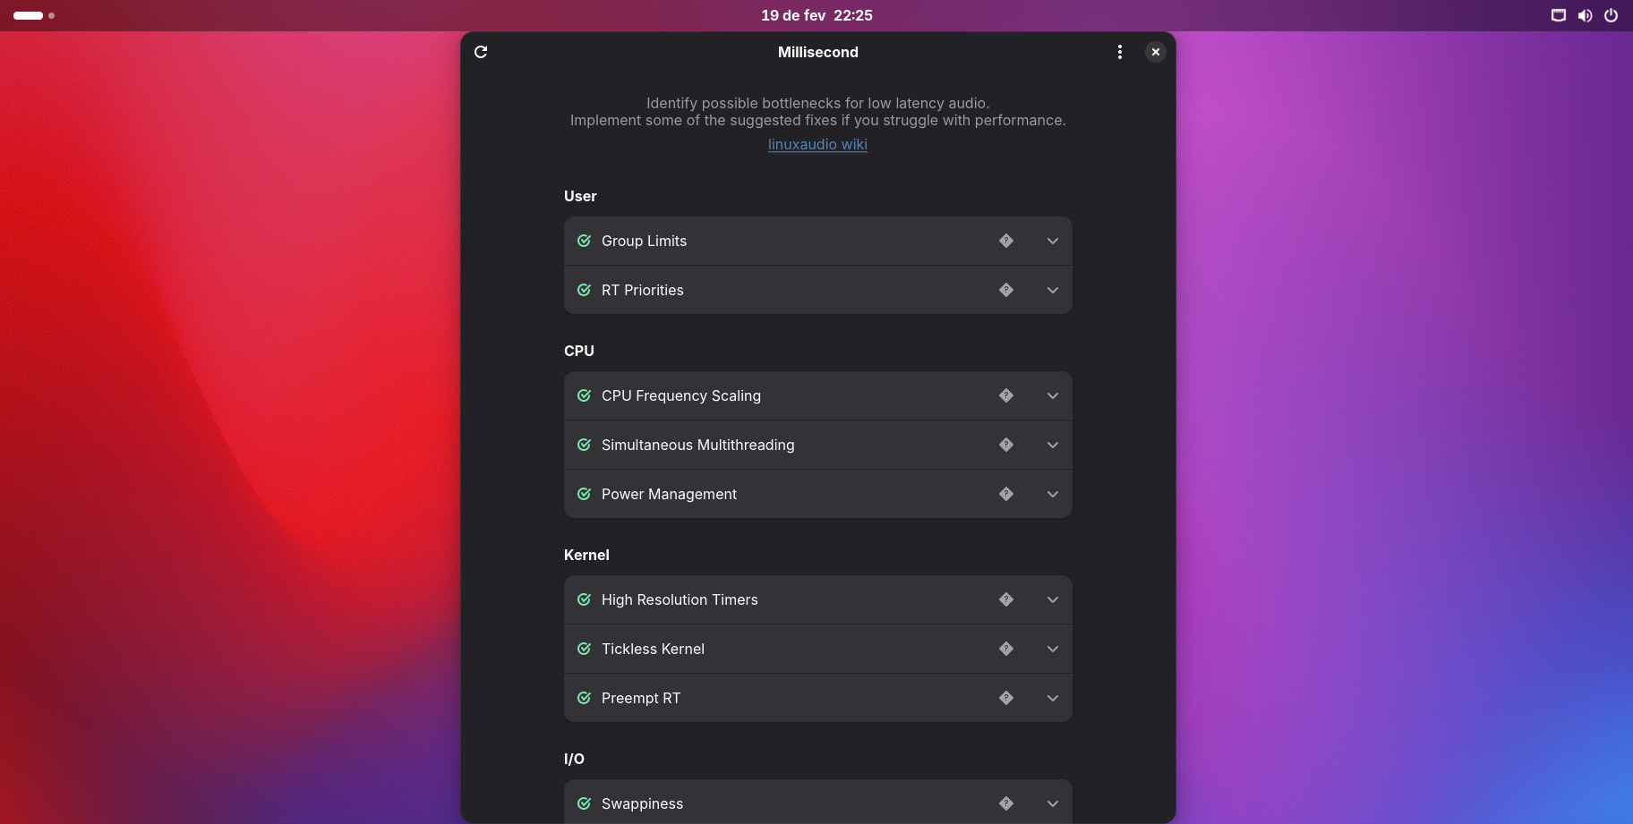Open the three-dot main menu
Viewport: 1633px width, 824px height.
pos(1119,52)
